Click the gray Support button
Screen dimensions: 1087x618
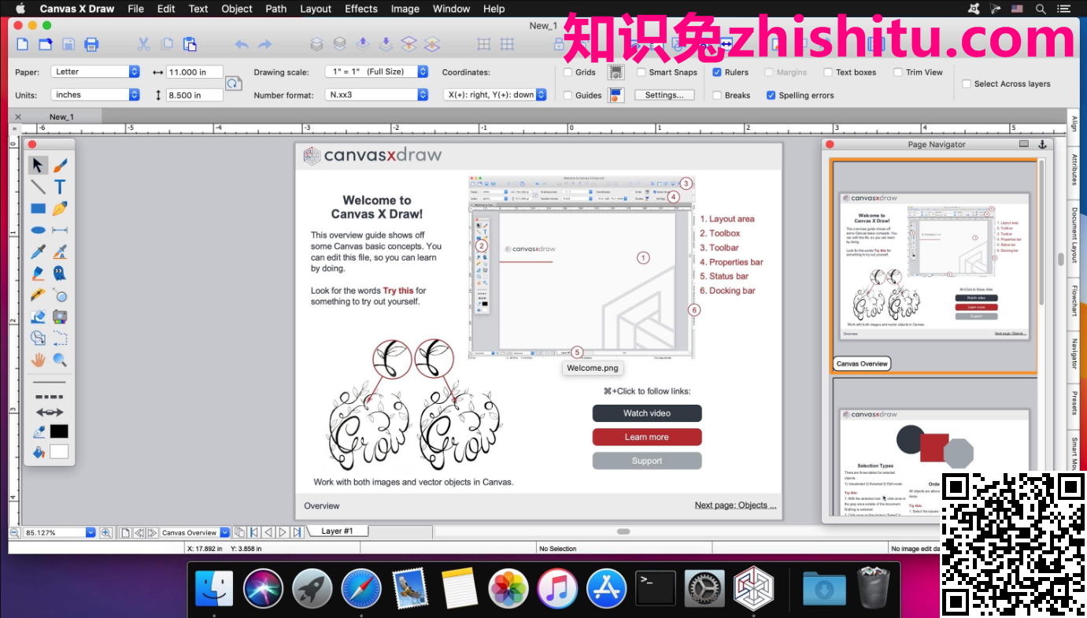click(647, 461)
